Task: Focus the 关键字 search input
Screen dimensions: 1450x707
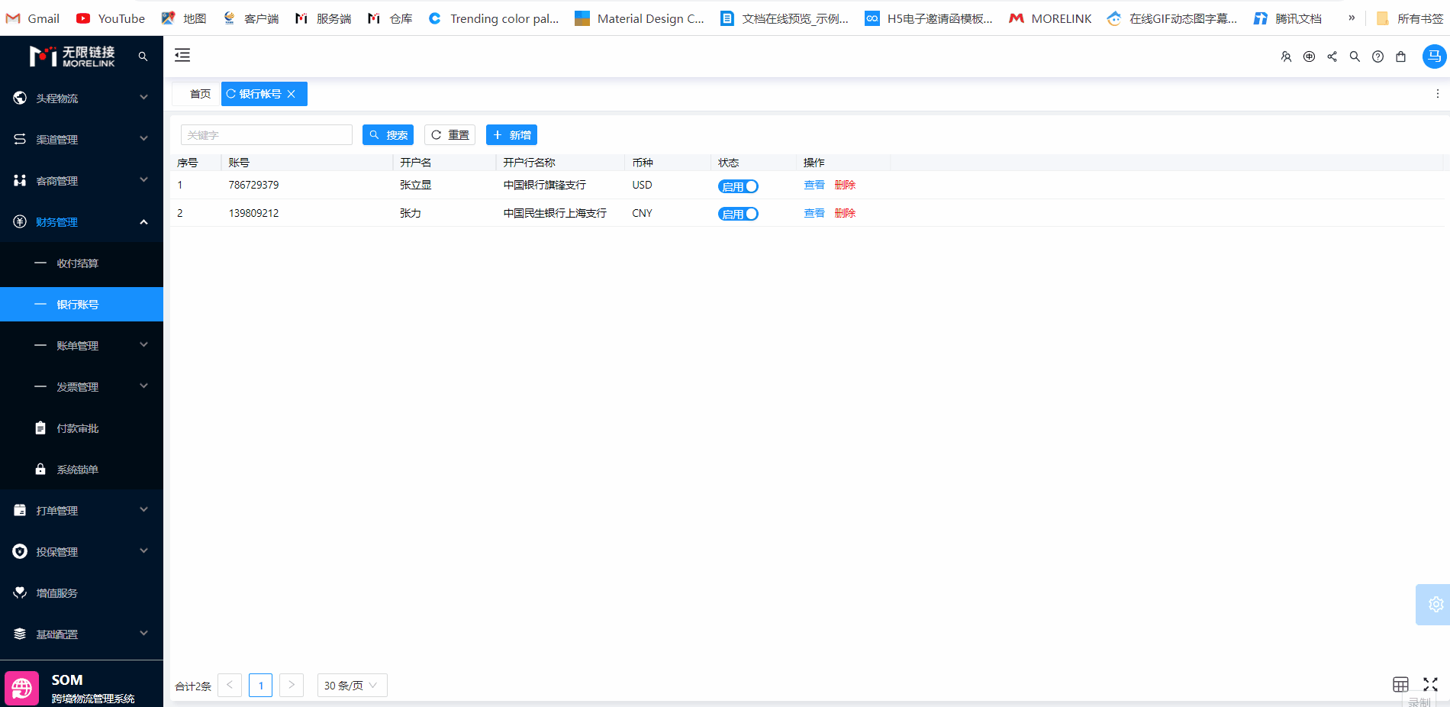Action: click(x=266, y=135)
